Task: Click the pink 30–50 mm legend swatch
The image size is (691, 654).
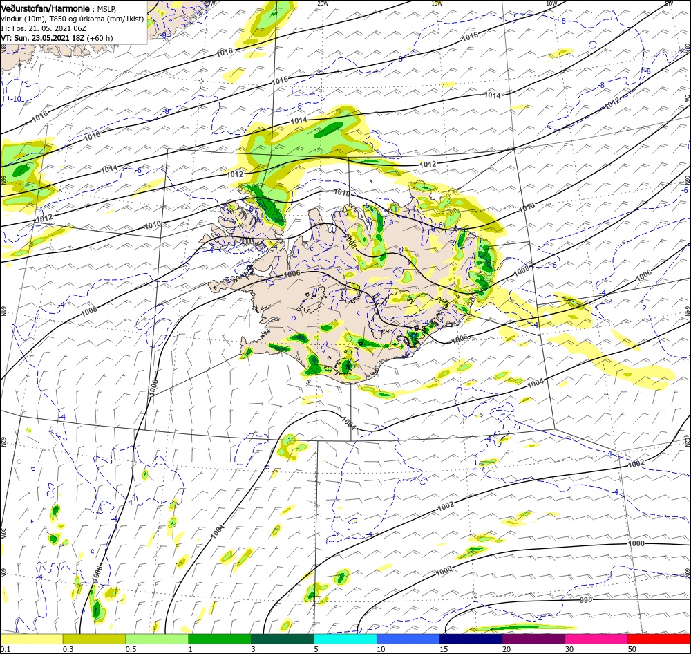Action: [597, 639]
